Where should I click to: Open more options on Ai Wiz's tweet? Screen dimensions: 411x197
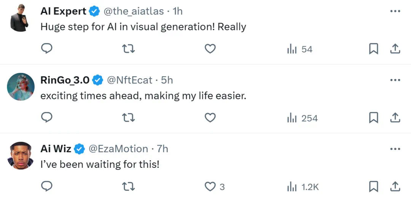(x=395, y=149)
